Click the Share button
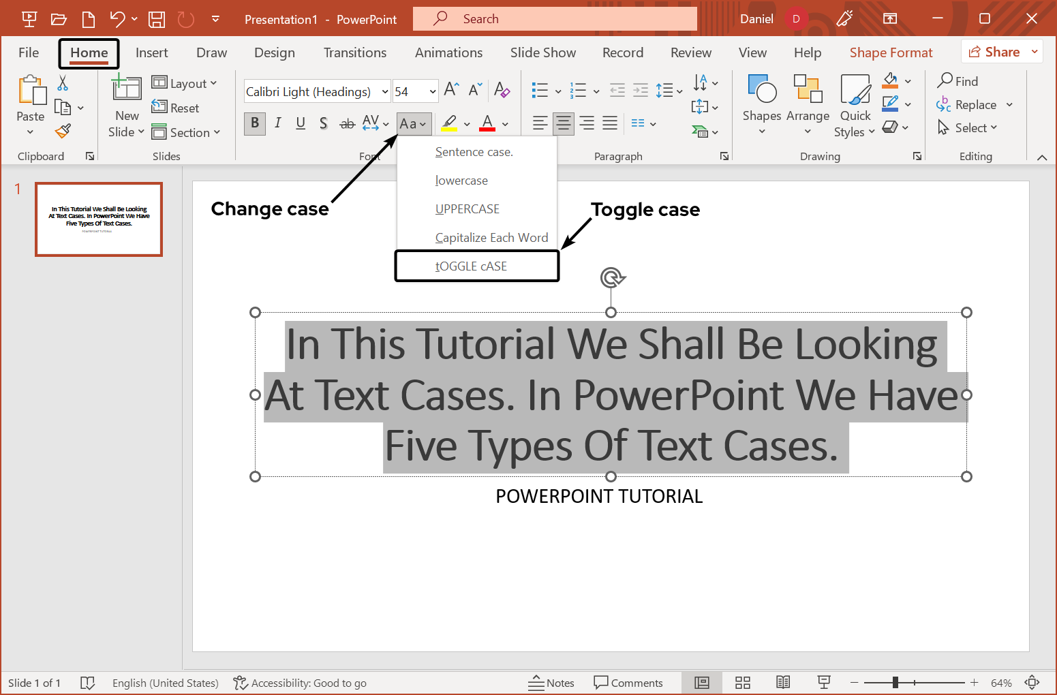 (x=994, y=52)
